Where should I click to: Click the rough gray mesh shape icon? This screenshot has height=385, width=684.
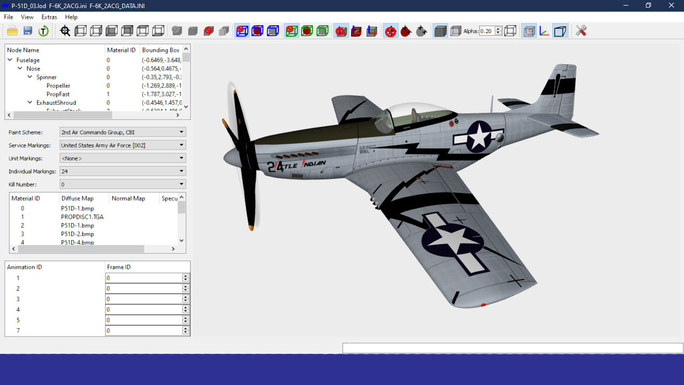(x=177, y=31)
